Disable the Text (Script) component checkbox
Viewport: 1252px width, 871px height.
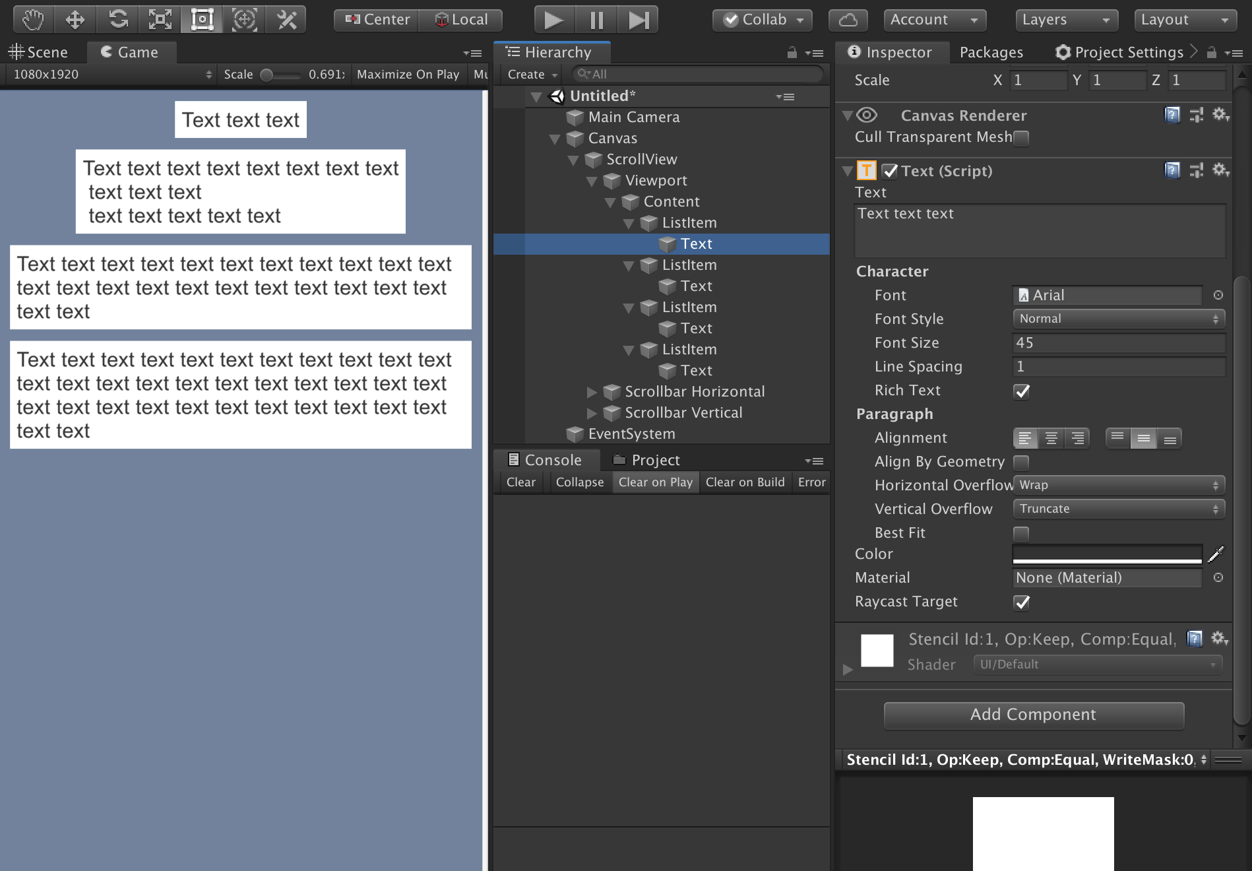890,171
